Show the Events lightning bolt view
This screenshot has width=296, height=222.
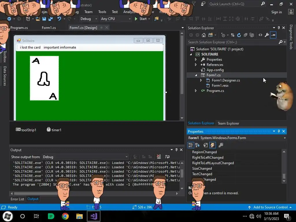[212, 145]
